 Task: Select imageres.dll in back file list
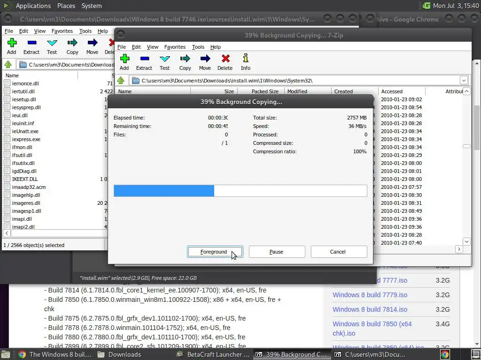pyautogui.click(x=26, y=203)
